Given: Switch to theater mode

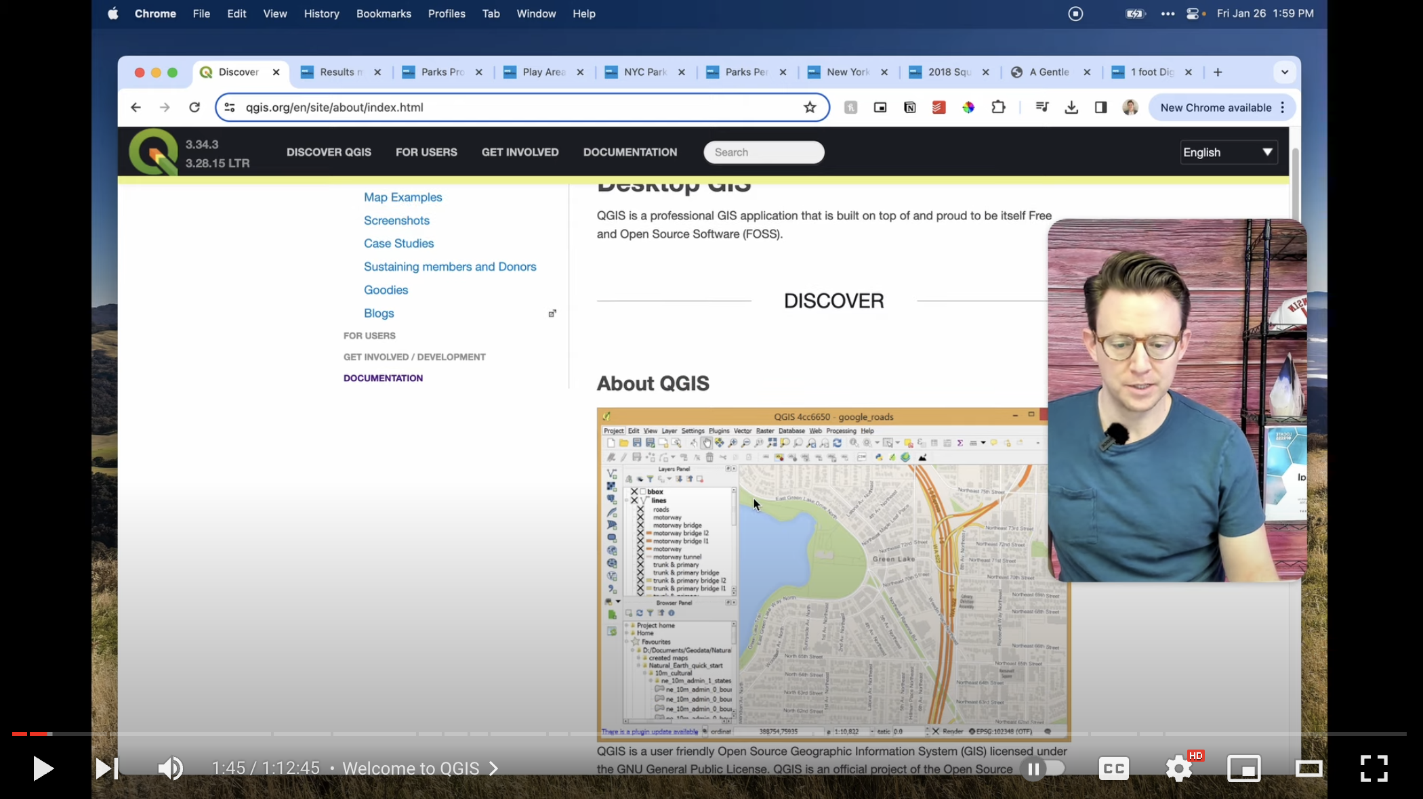Looking at the screenshot, I should click(1308, 769).
